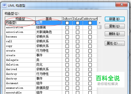Select the executable stereotype name

click(14, 92)
